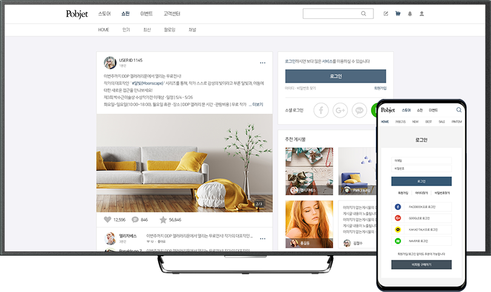The height and width of the screenshot is (292, 491).
Task: Open the 이벤트 menu in the phone header
Action: 433,110
